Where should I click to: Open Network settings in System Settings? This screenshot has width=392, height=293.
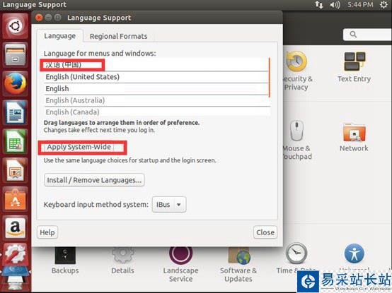pyautogui.click(x=354, y=138)
